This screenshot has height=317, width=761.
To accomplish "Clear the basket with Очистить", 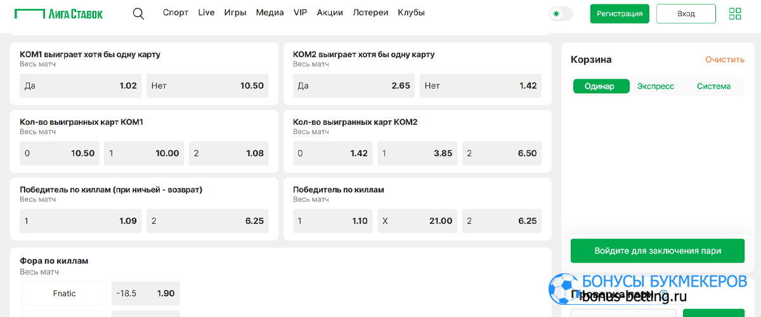I will pos(725,60).
